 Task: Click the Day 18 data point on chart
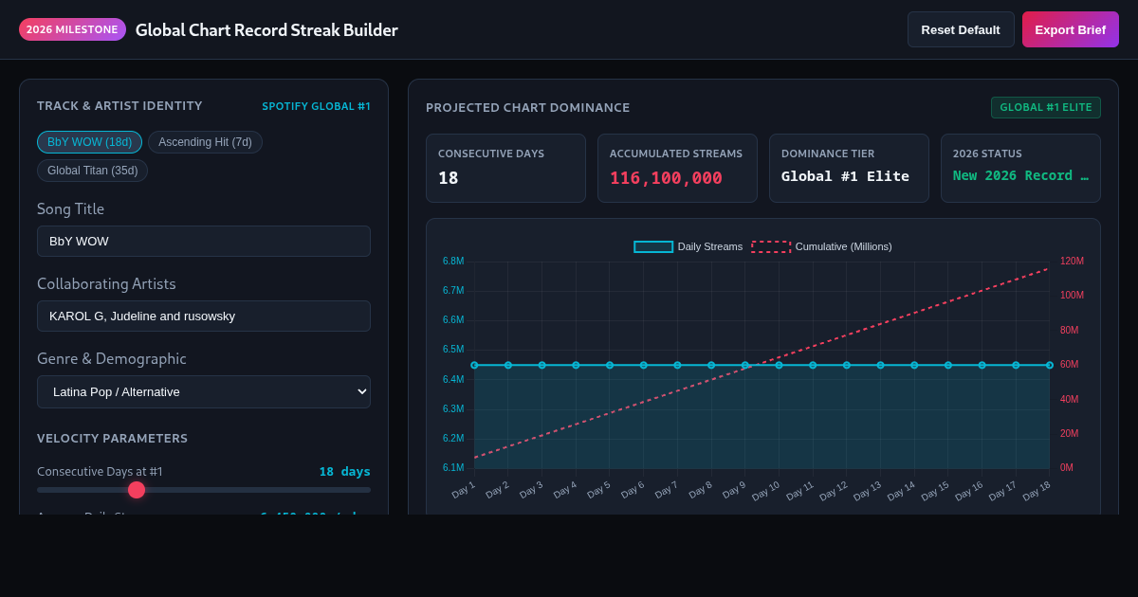tap(1050, 365)
